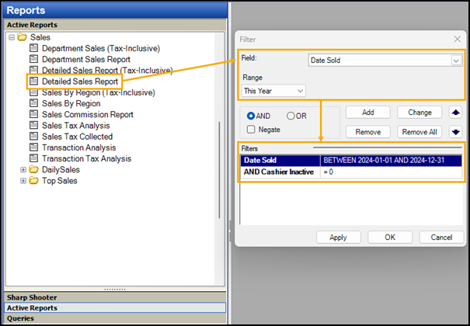This screenshot has width=470, height=326.
Task: Click the panel splitter grip below the tree
Action: 115,290
